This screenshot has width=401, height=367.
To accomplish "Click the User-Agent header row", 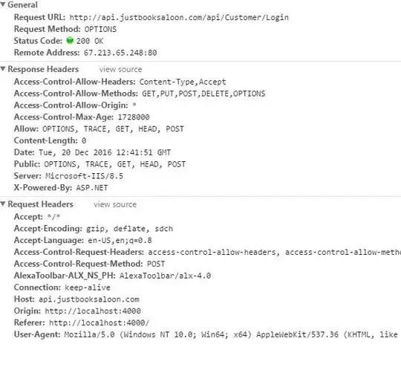I will [207, 334].
